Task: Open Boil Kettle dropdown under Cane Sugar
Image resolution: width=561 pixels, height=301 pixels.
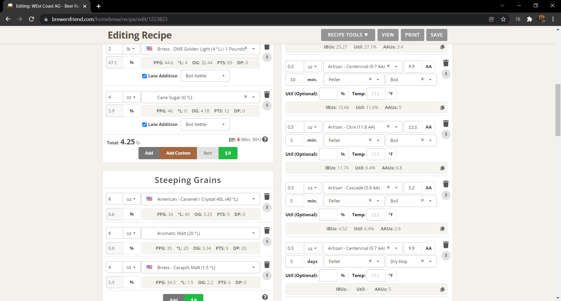Action: pyautogui.click(x=205, y=124)
